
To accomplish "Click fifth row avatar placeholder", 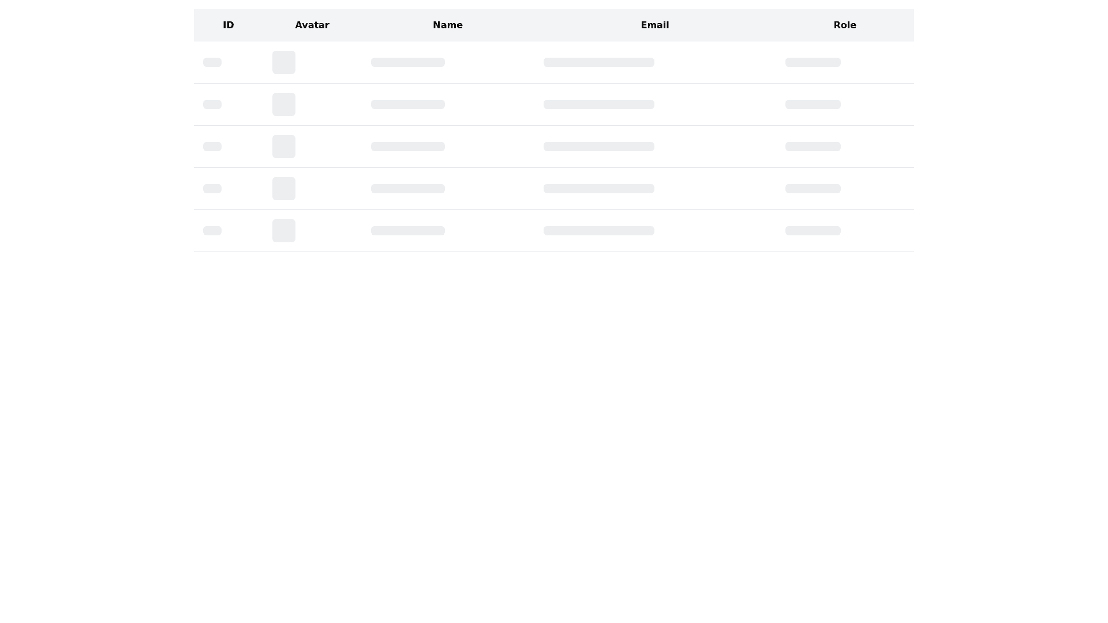I will [x=284, y=231].
